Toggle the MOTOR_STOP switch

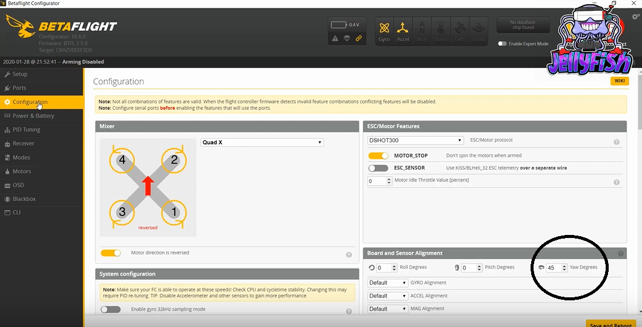click(378, 156)
